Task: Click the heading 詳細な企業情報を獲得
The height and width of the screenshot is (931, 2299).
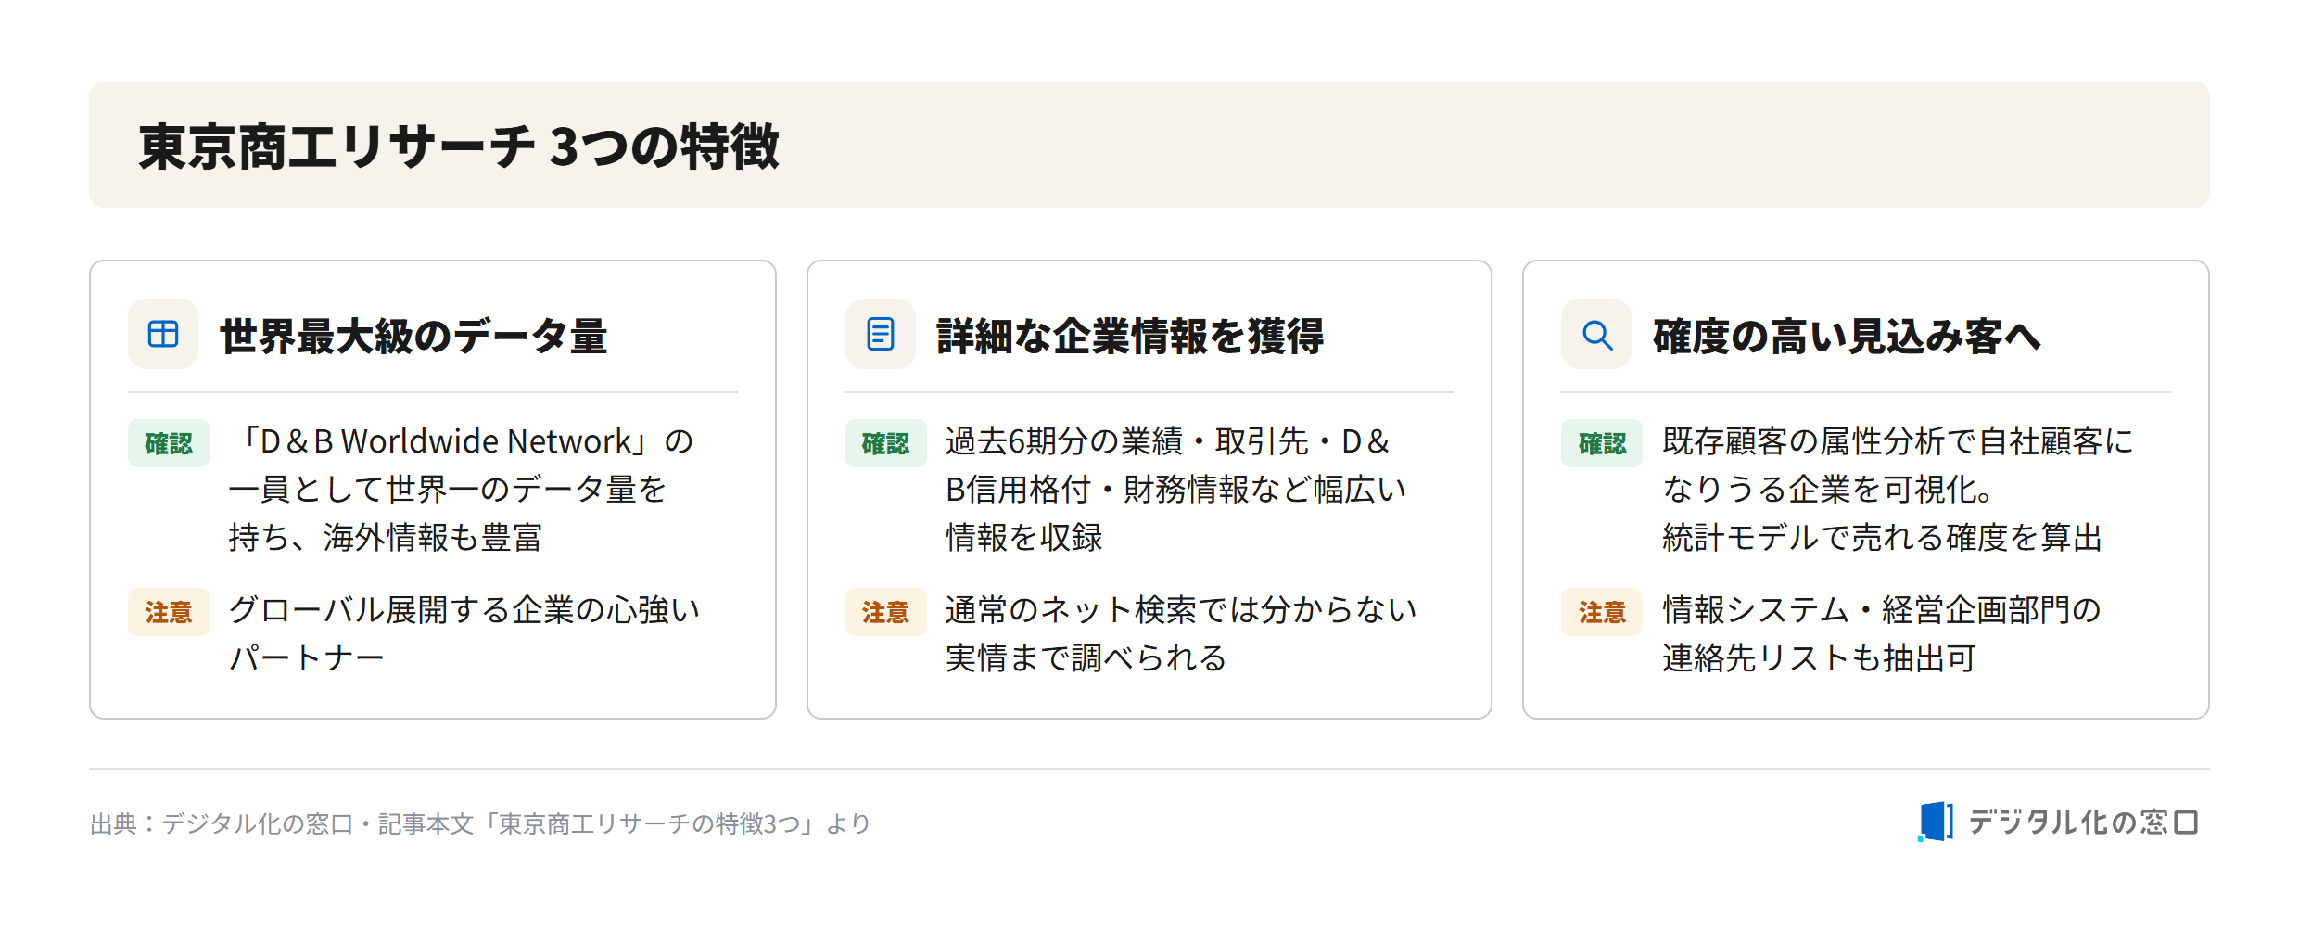Action: tap(1130, 336)
